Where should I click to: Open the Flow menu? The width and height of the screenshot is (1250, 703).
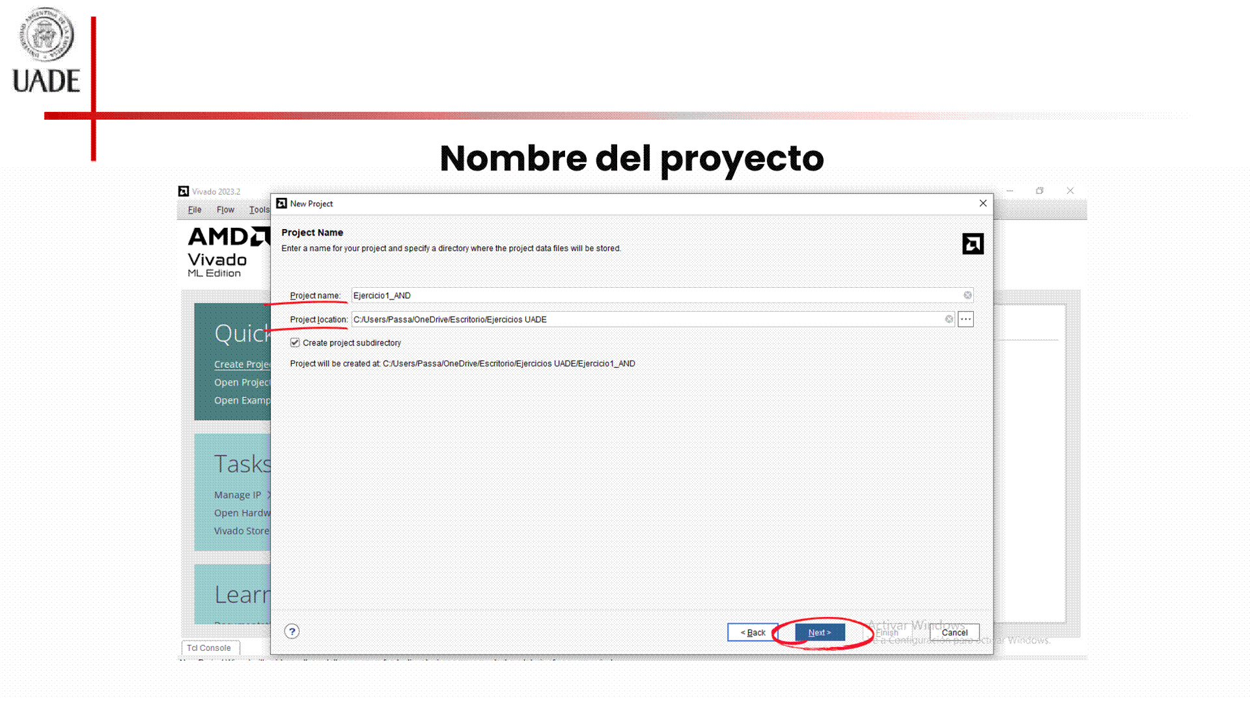click(x=225, y=210)
